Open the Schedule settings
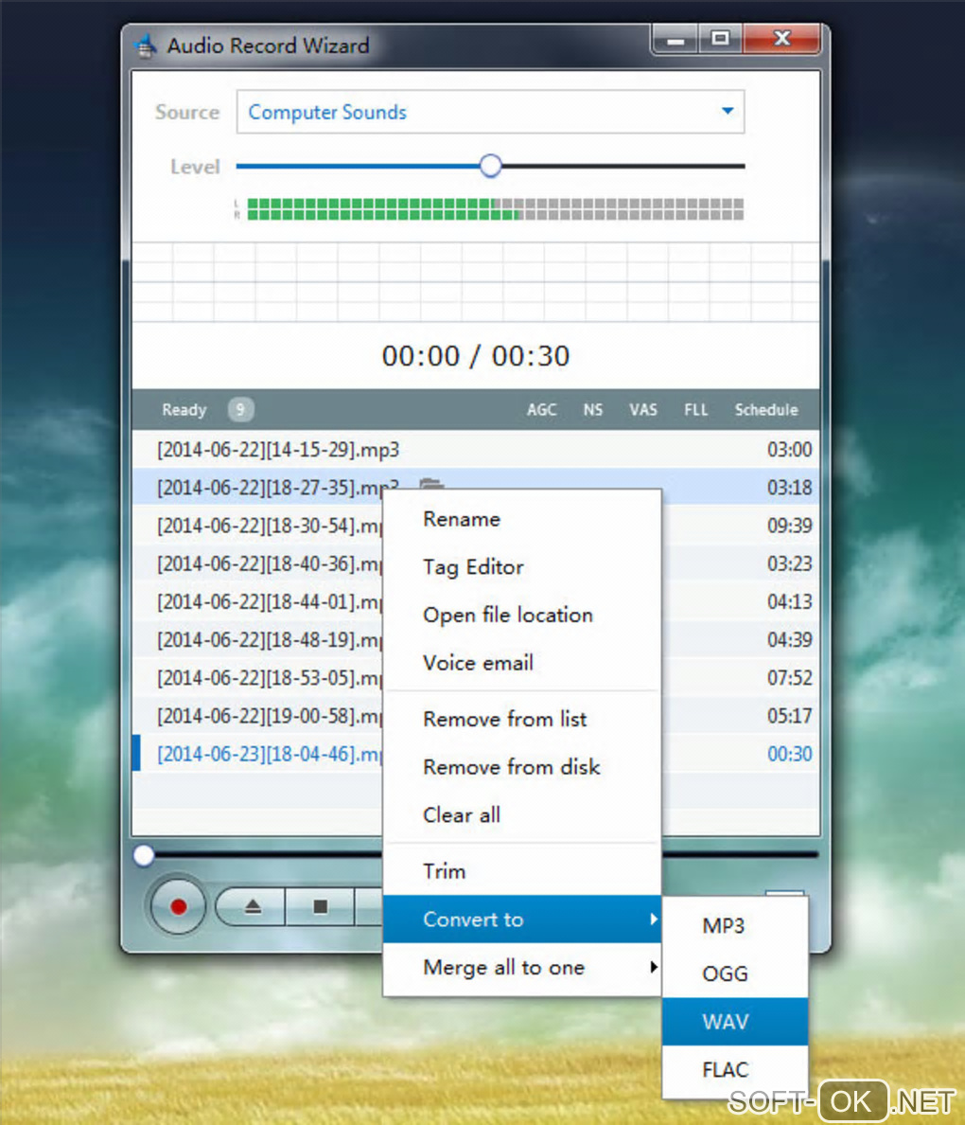The width and height of the screenshot is (965, 1125). (x=765, y=410)
